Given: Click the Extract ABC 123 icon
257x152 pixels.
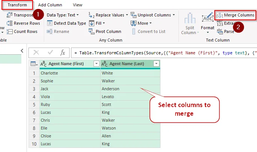Looking at the screenshot, I should point(220,23).
